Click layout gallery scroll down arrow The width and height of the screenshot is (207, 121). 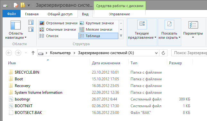point(121,29)
